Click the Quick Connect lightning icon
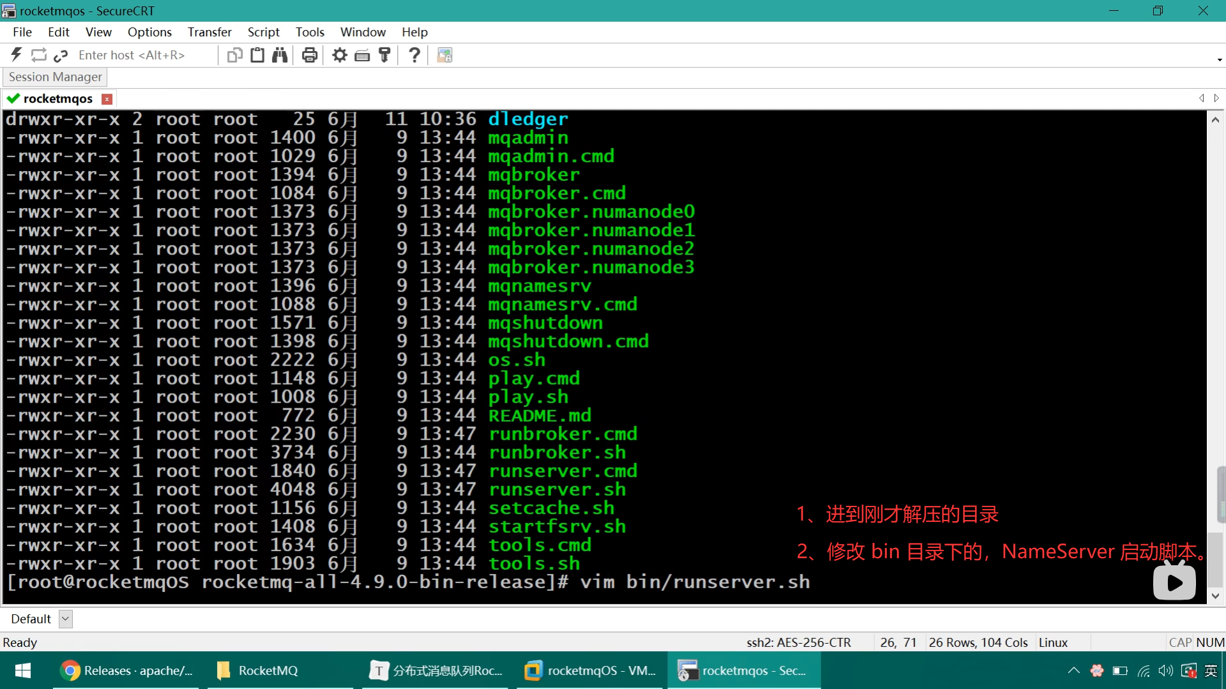Screen dimensions: 1226x689 click(17, 55)
